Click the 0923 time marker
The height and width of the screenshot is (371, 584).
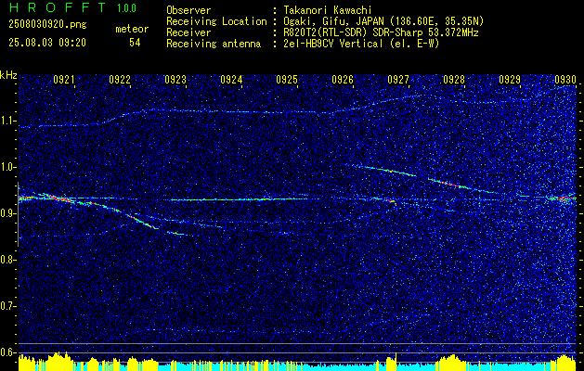click(175, 79)
